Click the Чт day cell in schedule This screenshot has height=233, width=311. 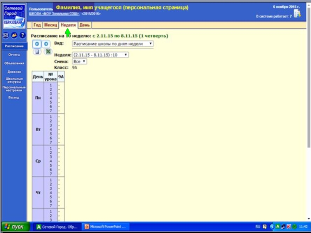38,193
